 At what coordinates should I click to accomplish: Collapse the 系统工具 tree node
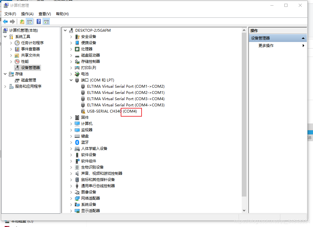5,37
